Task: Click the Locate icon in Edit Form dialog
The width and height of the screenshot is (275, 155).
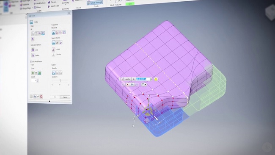Action: [53, 49]
